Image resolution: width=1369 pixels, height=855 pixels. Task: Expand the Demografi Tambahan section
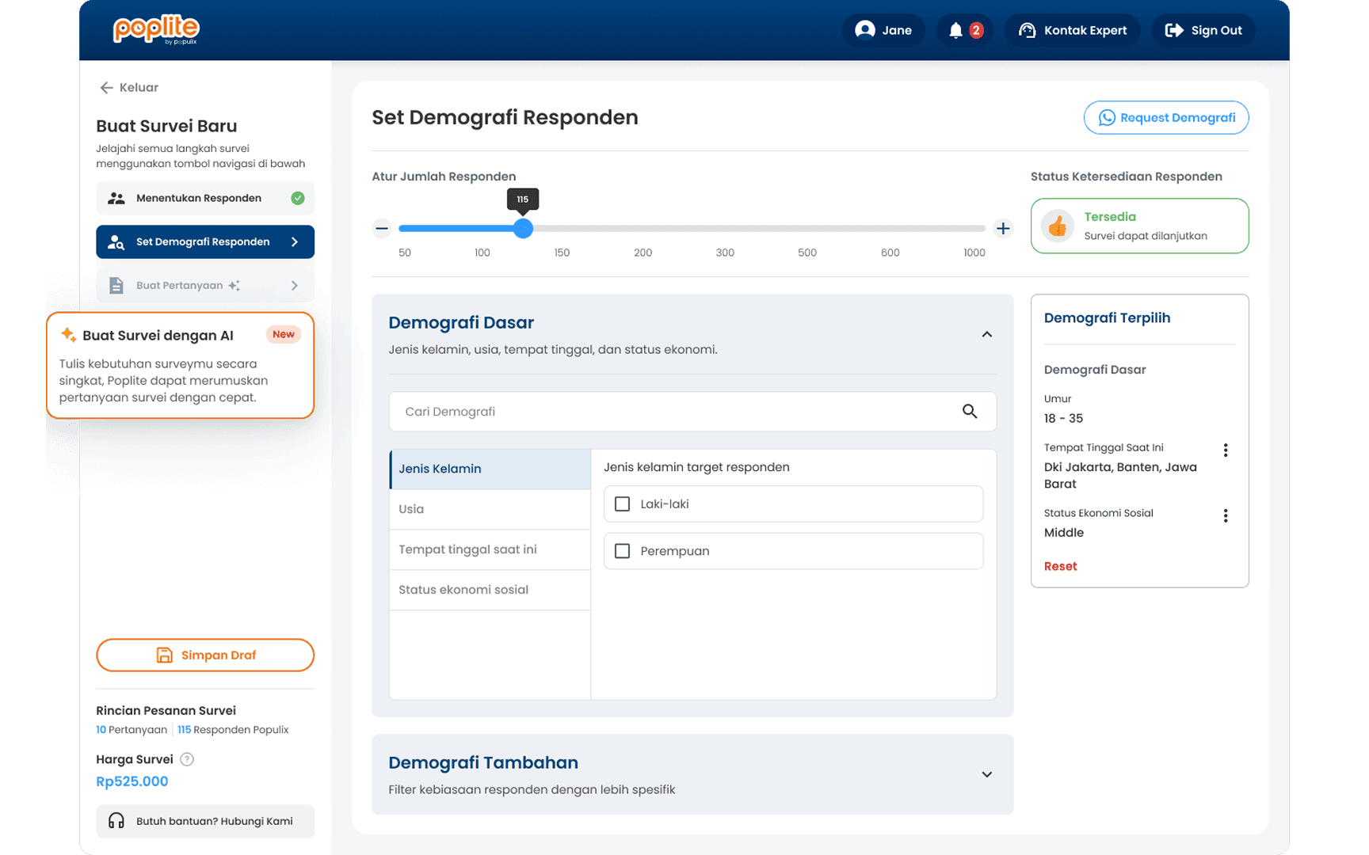[x=986, y=775]
